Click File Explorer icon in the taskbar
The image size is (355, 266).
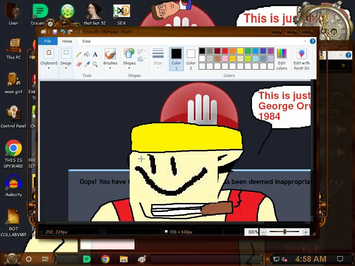click(124, 259)
